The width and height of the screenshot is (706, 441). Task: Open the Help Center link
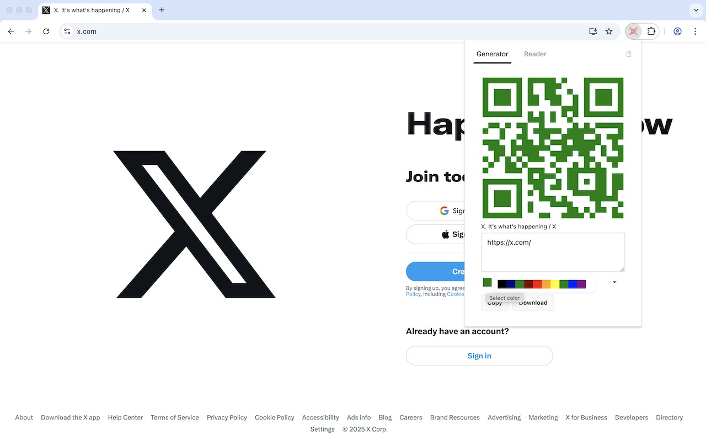[x=125, y=417]
